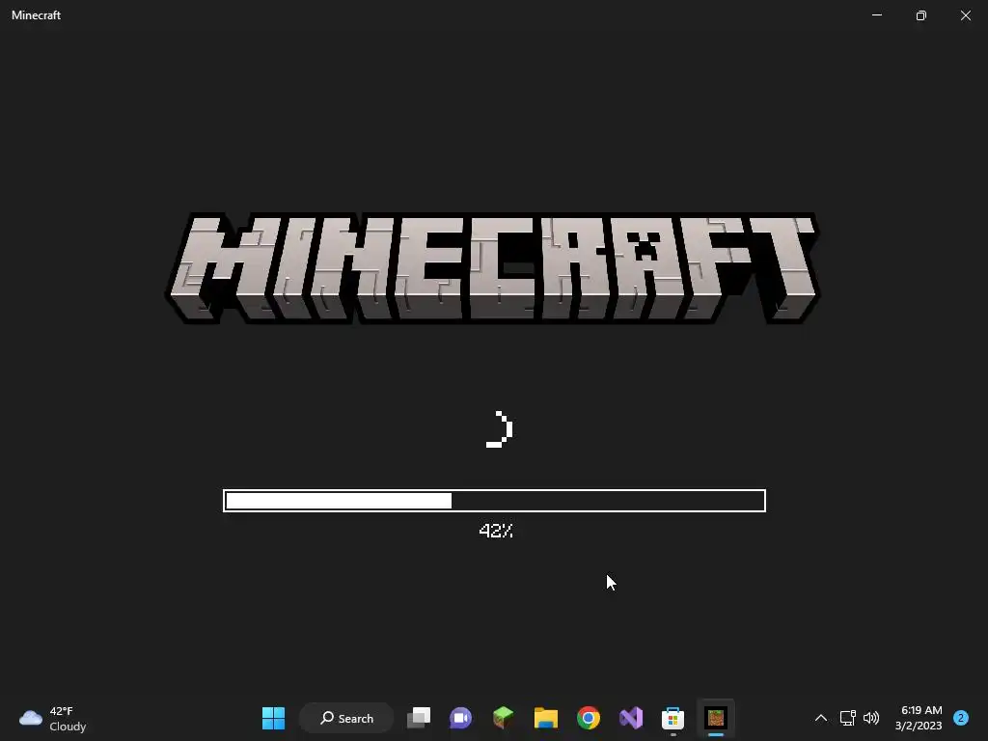This screenshot has height=741, width=988.
Task: Open network settings tray icon
Action: click(847, 718)
